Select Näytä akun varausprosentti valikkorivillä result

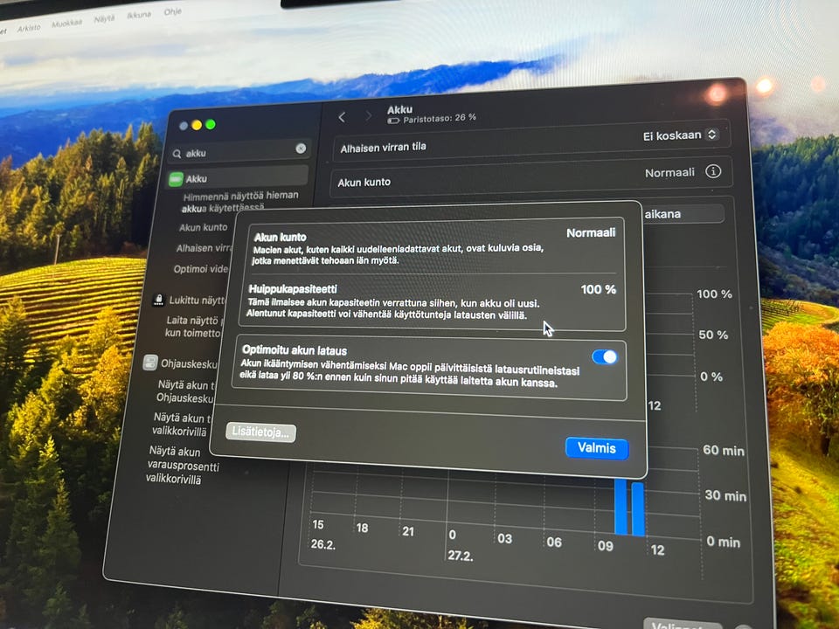[x=183, y=466]
